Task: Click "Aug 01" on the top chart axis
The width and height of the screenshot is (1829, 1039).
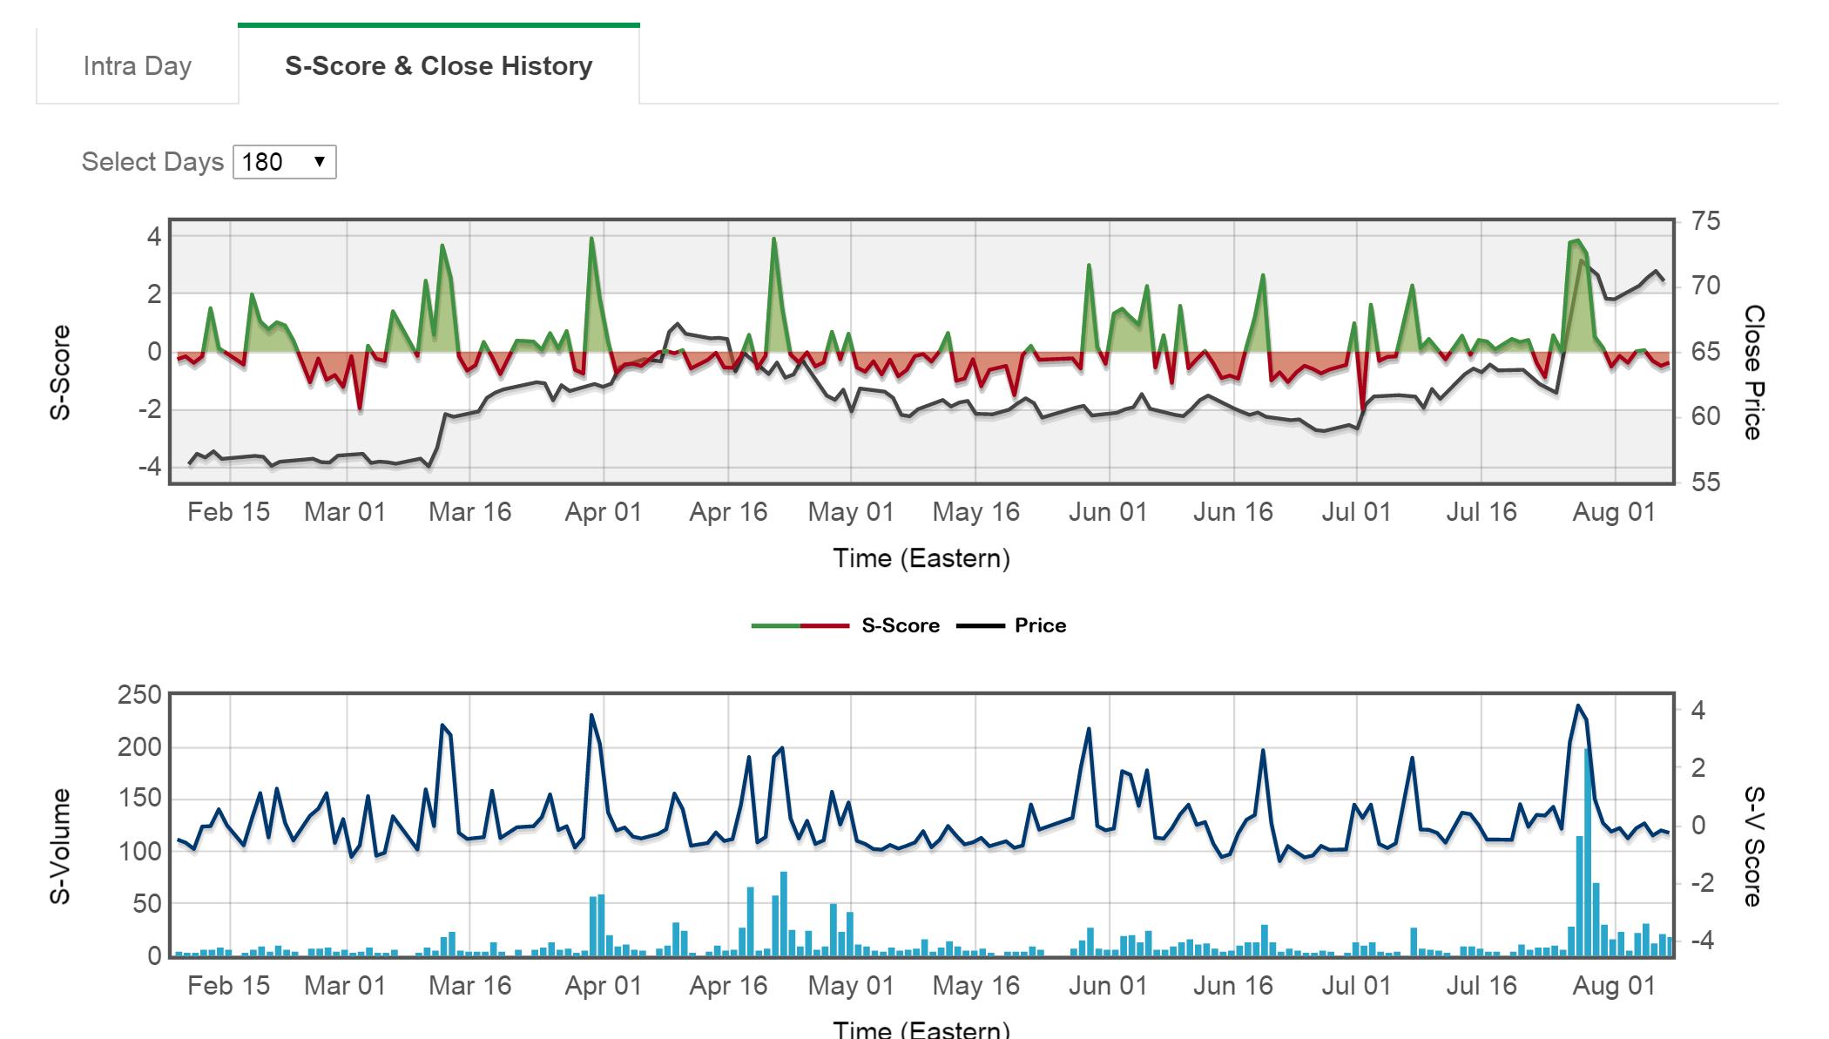Action: (1614, 512)
